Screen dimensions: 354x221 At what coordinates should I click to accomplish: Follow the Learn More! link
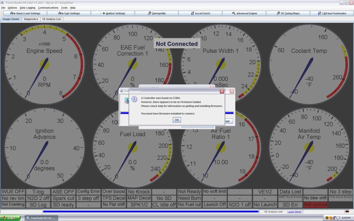pyautogui.click(x=294, y=211)
